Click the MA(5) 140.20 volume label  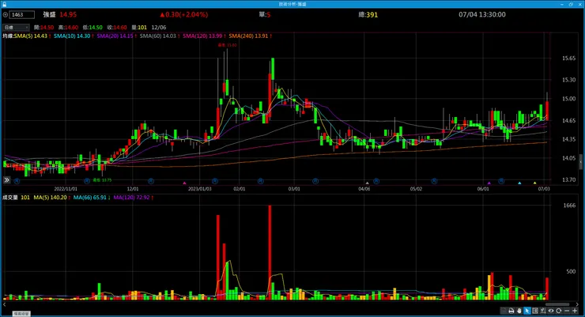pyautogui.click(x=52, y=198)
